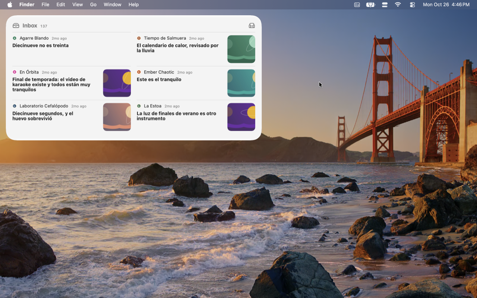Screen dimensions: 477x298
Task: Click the keyboard input menu bar icon
Action: 357,4
